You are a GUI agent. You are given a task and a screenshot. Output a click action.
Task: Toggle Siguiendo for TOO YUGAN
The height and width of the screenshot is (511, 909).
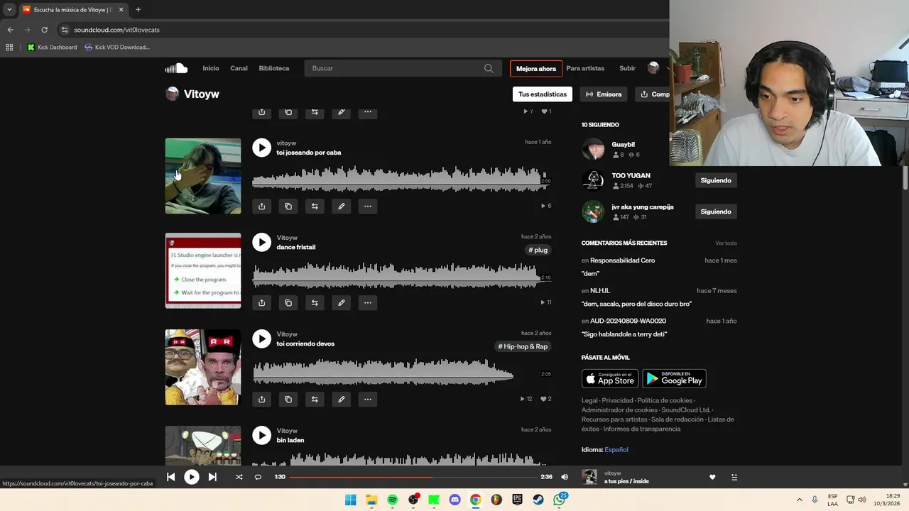coord(716,180)
